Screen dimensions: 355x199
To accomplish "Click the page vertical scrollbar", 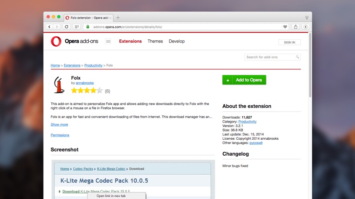I will [x=310, y=65].
